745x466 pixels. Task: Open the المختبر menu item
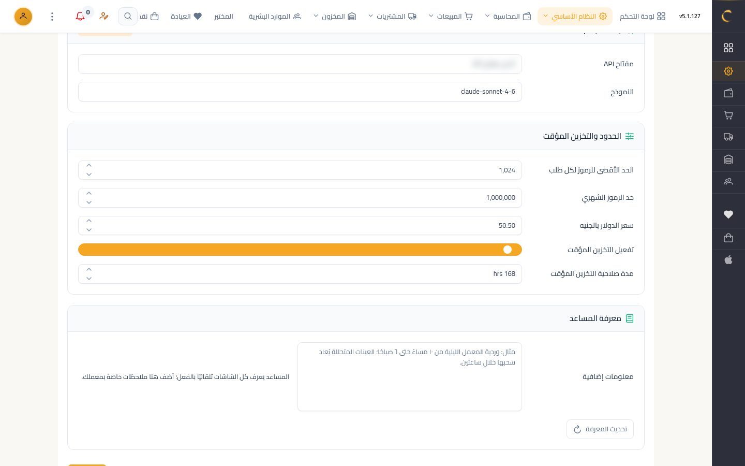coord(224,17)
